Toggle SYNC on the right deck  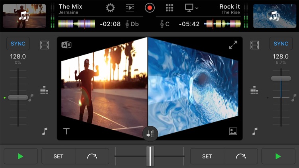coord(281,44)
